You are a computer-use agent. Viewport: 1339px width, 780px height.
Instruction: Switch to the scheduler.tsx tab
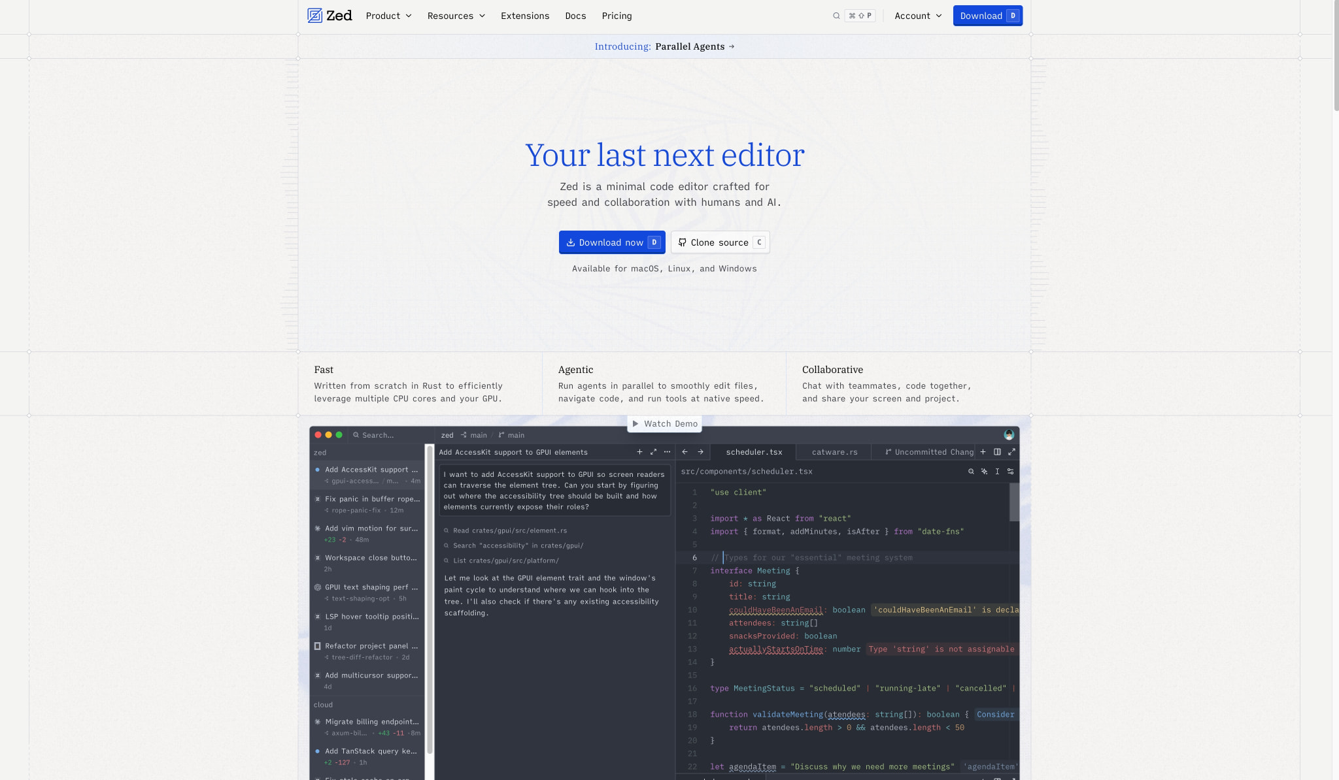pyautogui.click(x=754, y=452)
